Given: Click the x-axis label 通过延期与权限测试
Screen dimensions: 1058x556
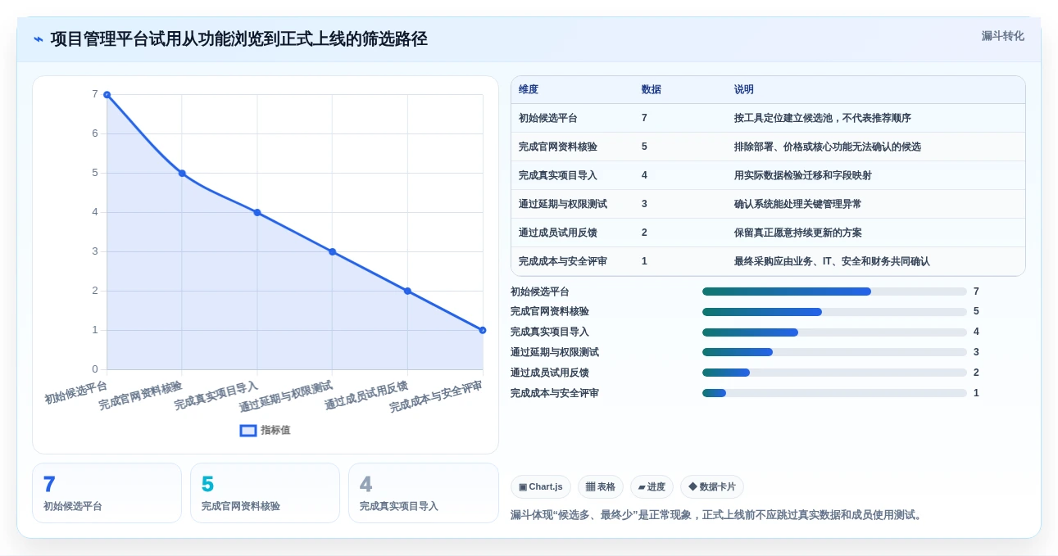Looking at the screenshot, I should (287, 396).
